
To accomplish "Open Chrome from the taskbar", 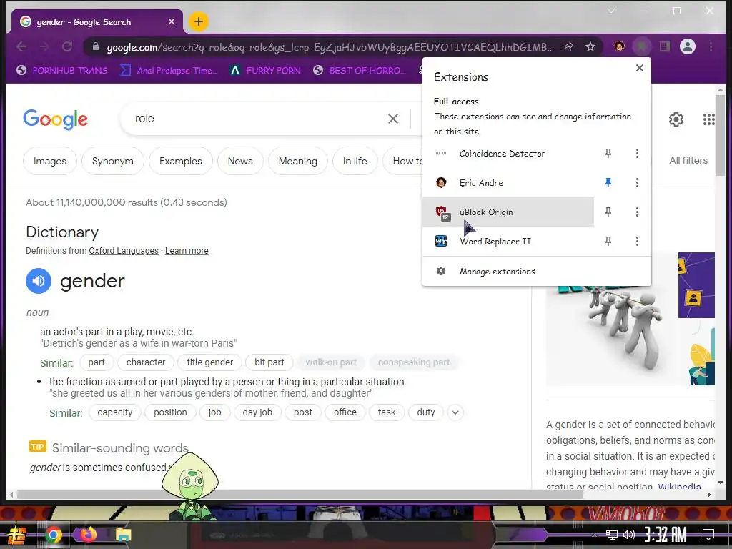I will (x=53, y=535).
